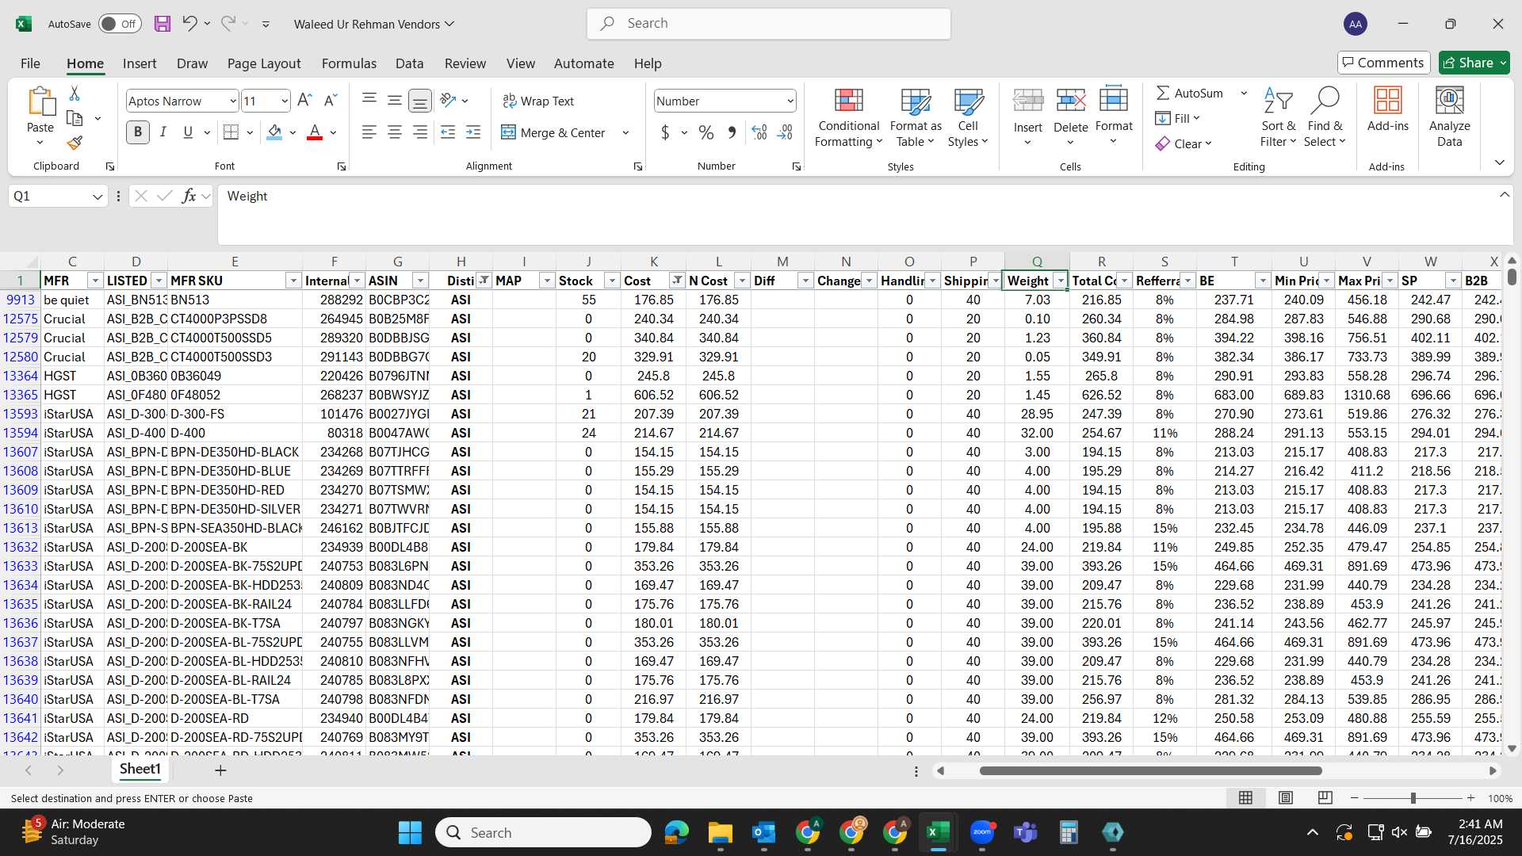Toggle Bold formatting
1522x856 pixels.
click(138, 132)
